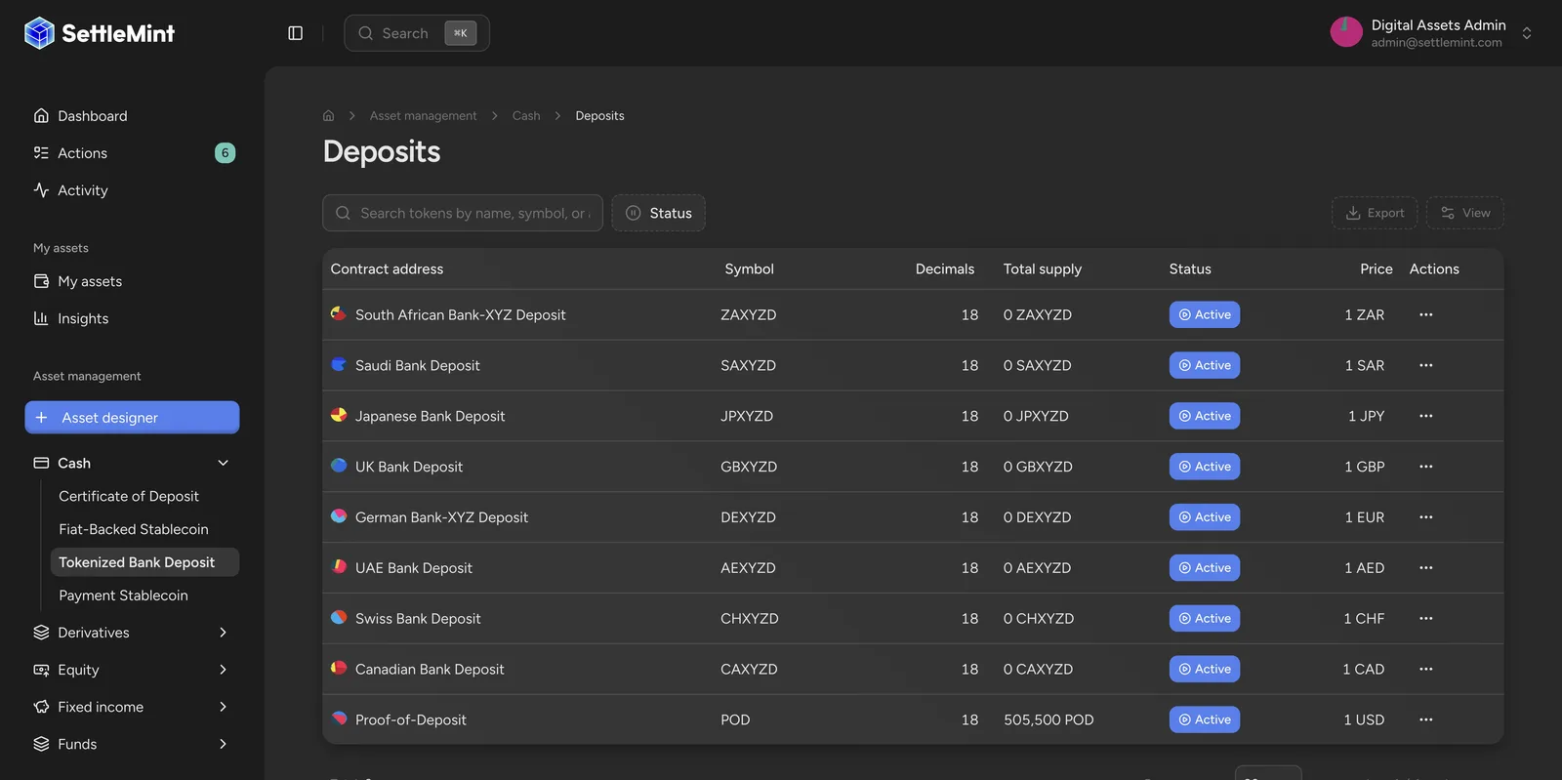Expand the Equity section chevron

coord(223,670)
